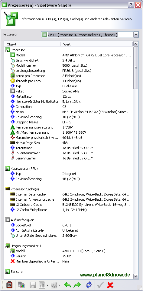
Task: Click the Modellnummer magnifier icon
Action: pyautogui.click(x=13, y=65)
